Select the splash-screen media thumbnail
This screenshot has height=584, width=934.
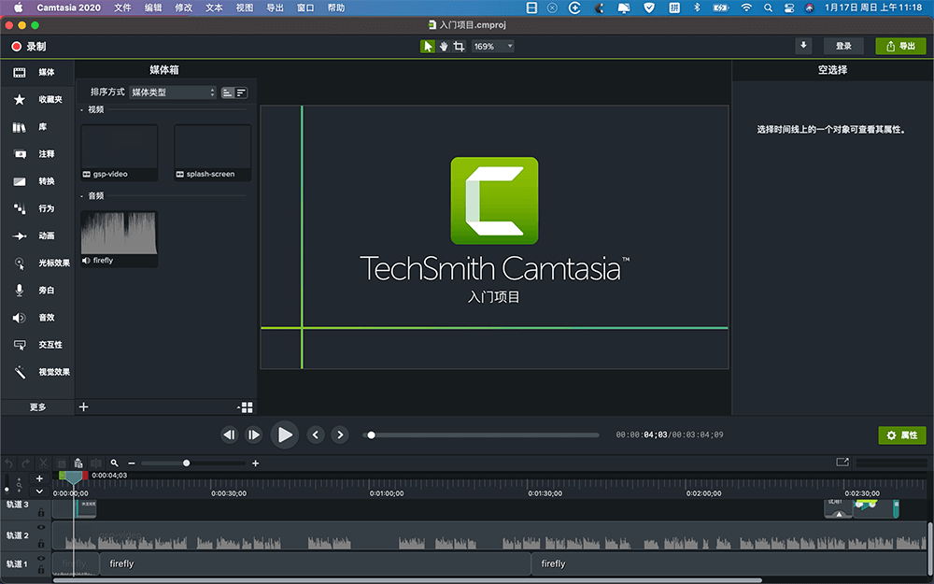click(x=213, y=152)
